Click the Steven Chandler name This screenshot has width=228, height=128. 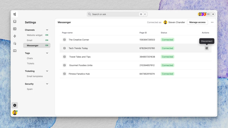pos(177,22)
